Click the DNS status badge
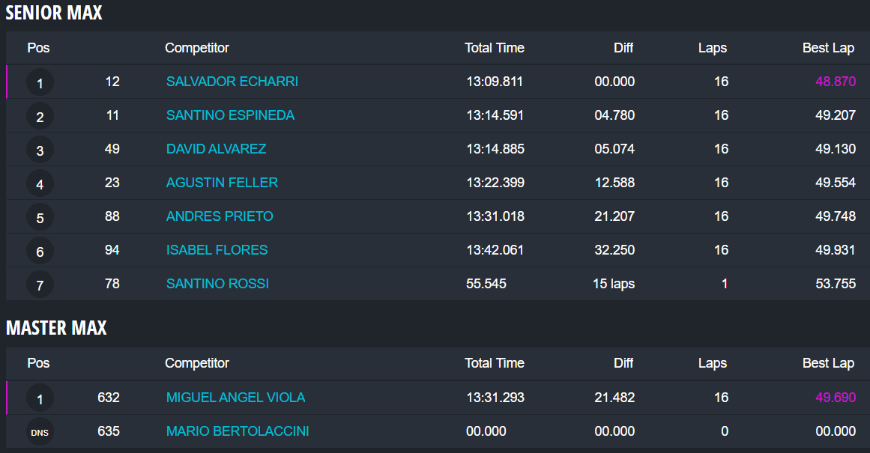The image size is (870, 453). [40, 432]
